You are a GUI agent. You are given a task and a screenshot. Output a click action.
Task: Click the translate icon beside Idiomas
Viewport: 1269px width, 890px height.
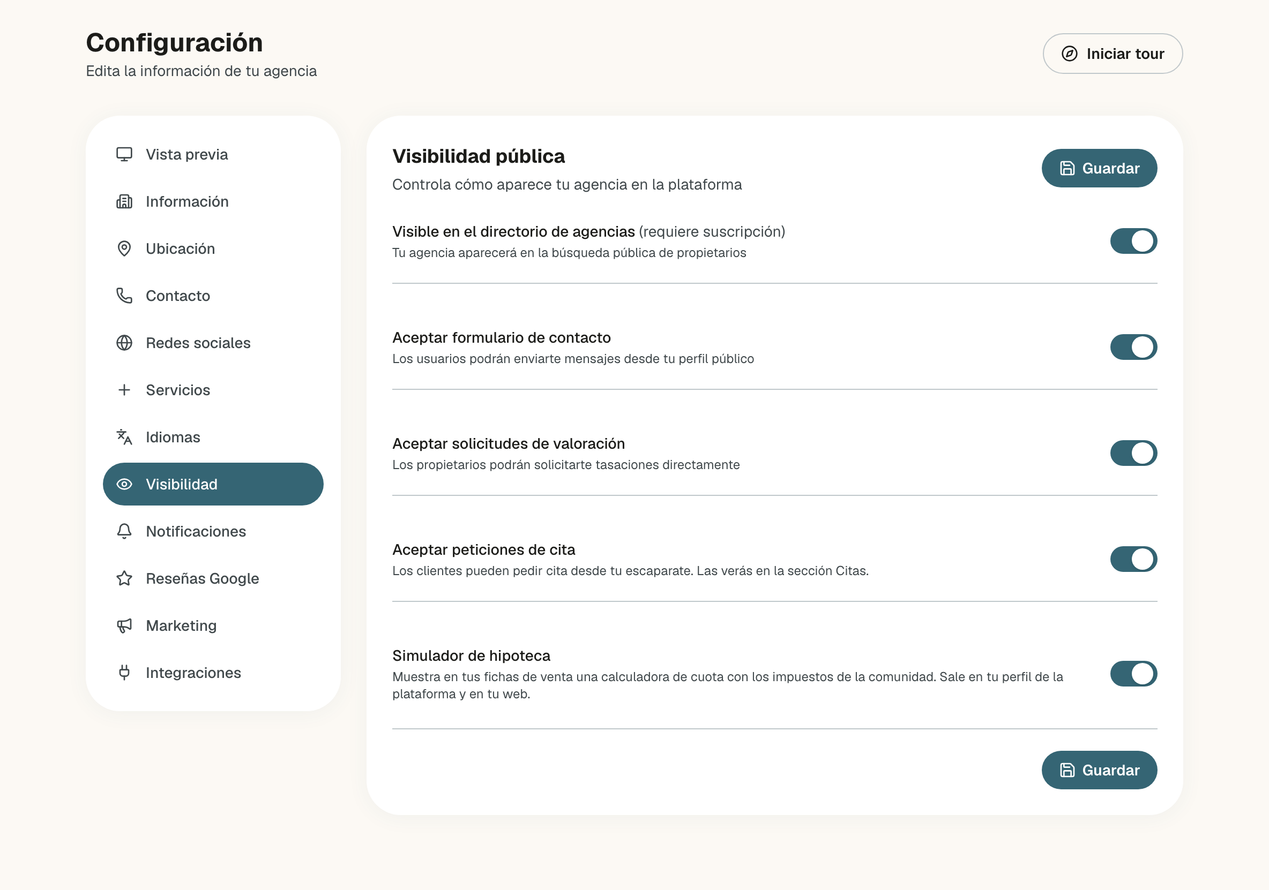click(x=124, y=437)
